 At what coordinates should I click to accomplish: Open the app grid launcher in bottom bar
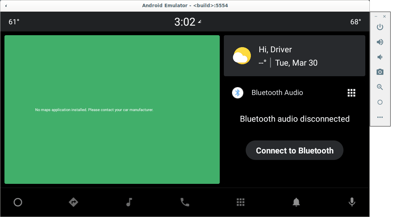pos(240,202)
